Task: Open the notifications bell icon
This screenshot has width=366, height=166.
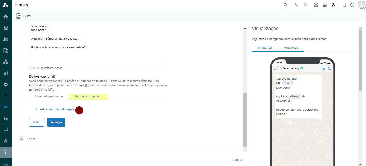Action: click(305, 5)
